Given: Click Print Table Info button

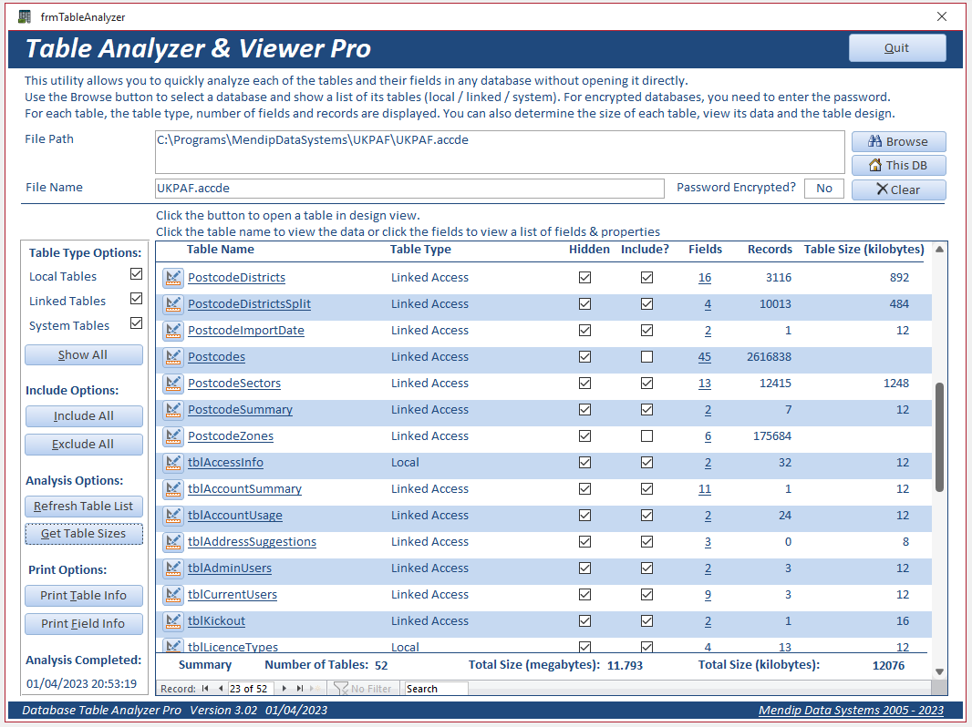Looking at the screenshot, I should coord(84,596).
